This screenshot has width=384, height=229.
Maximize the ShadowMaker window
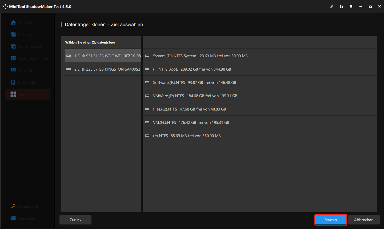point(370,6)
